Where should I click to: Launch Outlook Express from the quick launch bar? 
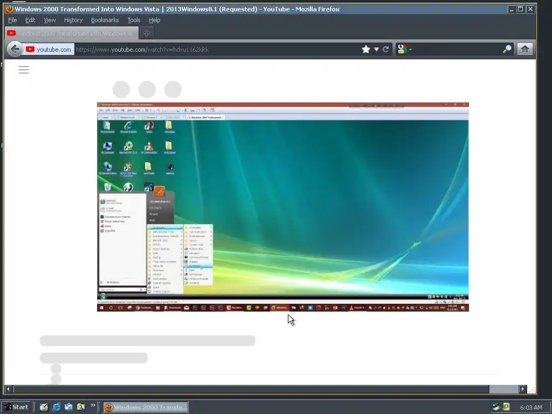coord(68,407)
